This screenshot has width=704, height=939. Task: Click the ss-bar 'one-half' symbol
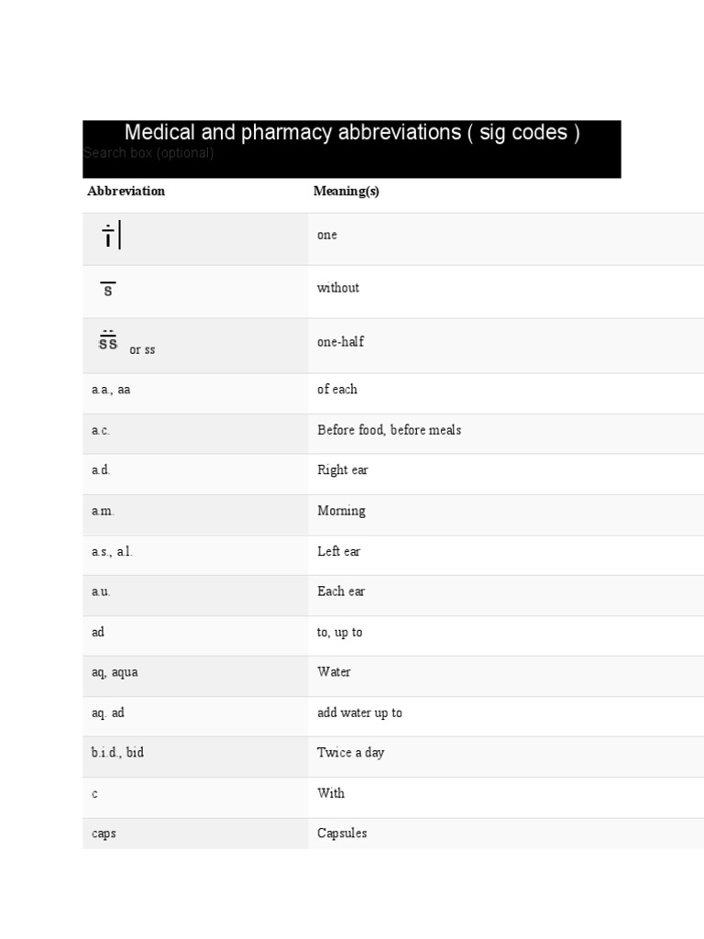(108, 342)
